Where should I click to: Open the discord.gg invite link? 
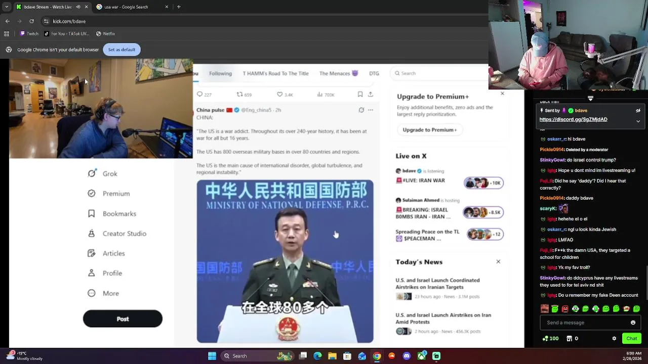pos(573,119)
